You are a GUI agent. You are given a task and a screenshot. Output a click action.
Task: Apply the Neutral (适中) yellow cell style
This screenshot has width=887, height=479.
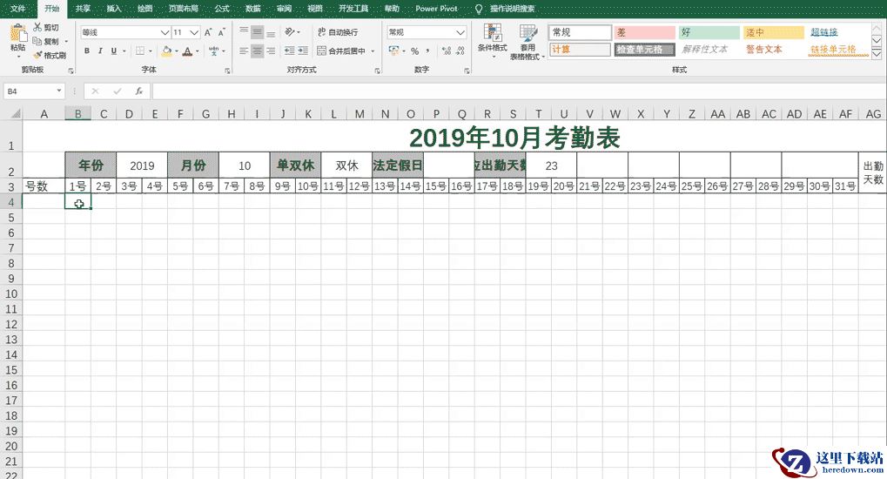click(x=773, y=32)
